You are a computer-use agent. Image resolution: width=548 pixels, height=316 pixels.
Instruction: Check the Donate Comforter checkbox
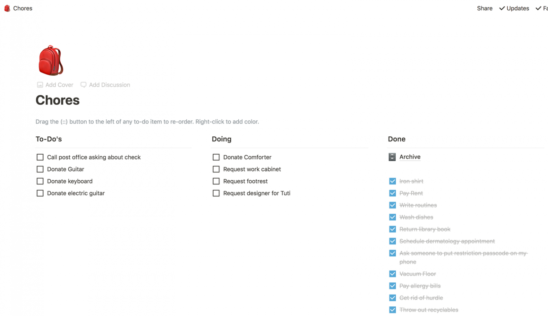(216, 157)
